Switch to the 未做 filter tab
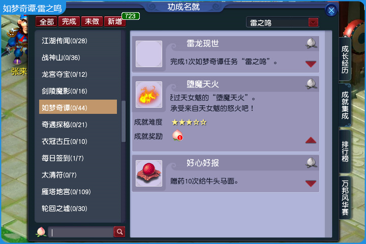The height and width of the screenshot is (244, 366). point(91,21)
